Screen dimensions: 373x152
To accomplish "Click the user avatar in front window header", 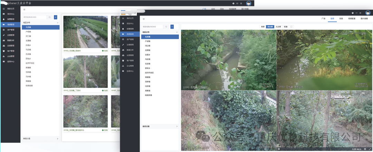I will pyautogui.click(x=368, y=13).
